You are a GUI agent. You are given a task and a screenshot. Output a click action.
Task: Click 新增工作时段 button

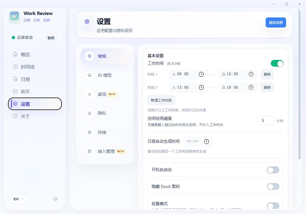[x=161, y=100]
